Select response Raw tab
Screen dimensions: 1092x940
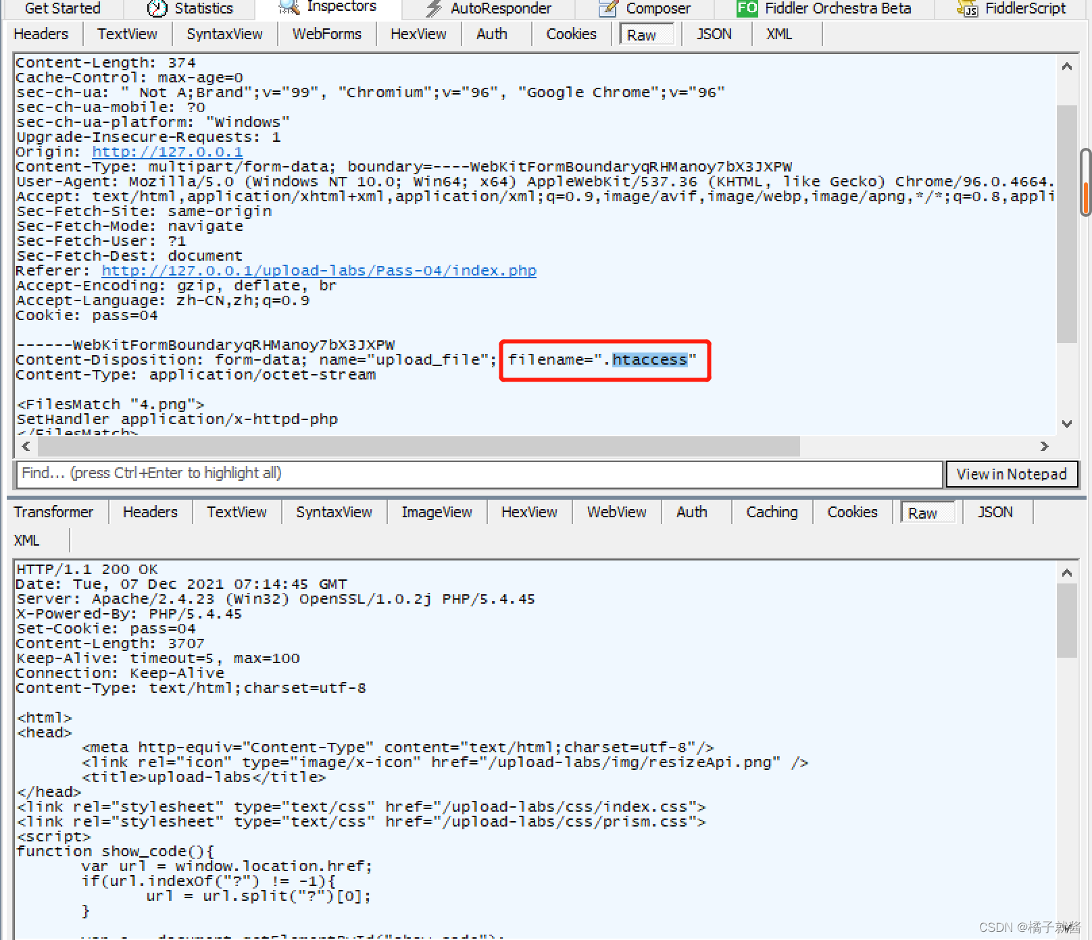tap(928, 513)
